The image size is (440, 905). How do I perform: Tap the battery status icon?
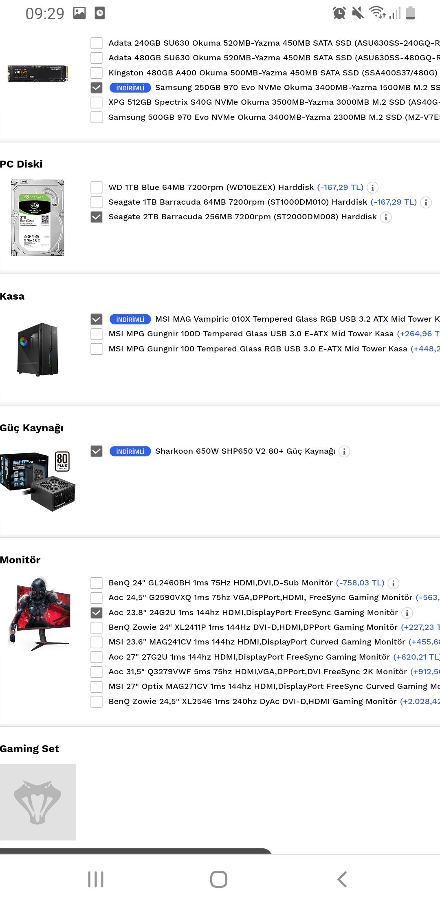[x=411, y=13]
